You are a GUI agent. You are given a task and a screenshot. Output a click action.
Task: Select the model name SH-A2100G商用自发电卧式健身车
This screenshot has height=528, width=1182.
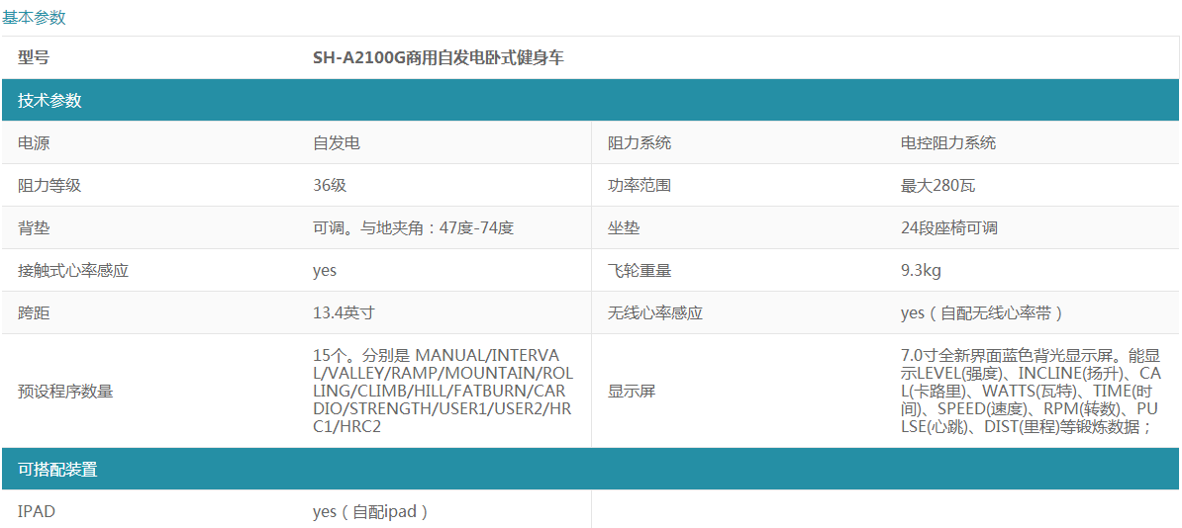438,58
